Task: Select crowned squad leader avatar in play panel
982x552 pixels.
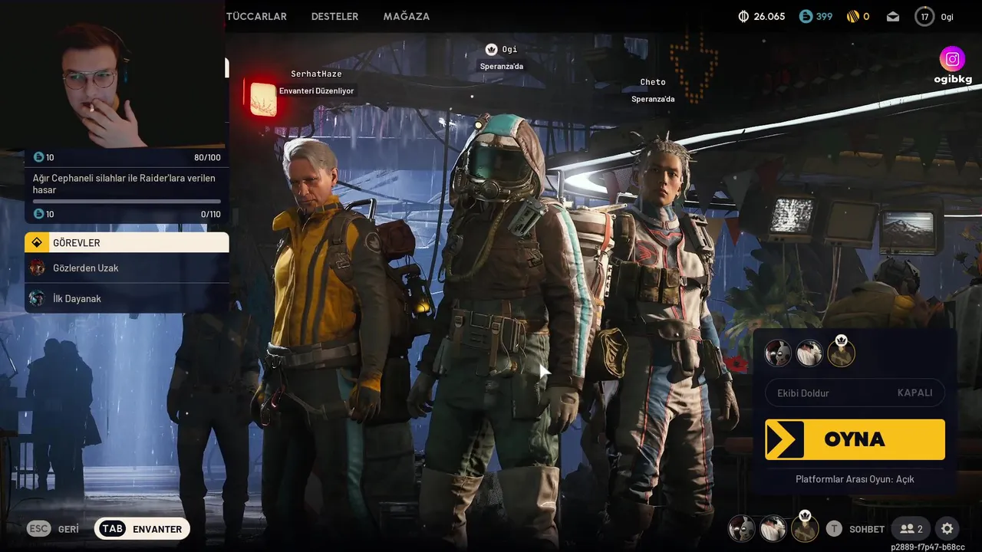Action: pos(841,353)
